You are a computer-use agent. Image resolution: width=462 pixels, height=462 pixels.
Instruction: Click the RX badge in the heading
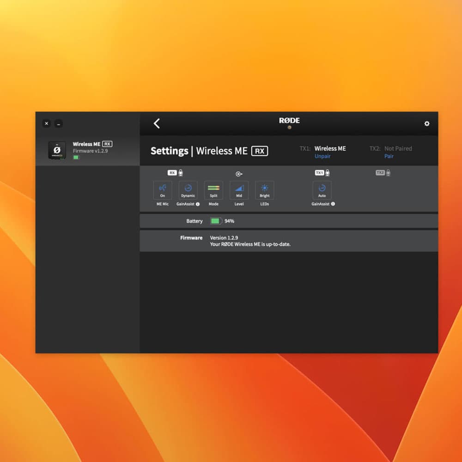(260, 151)
